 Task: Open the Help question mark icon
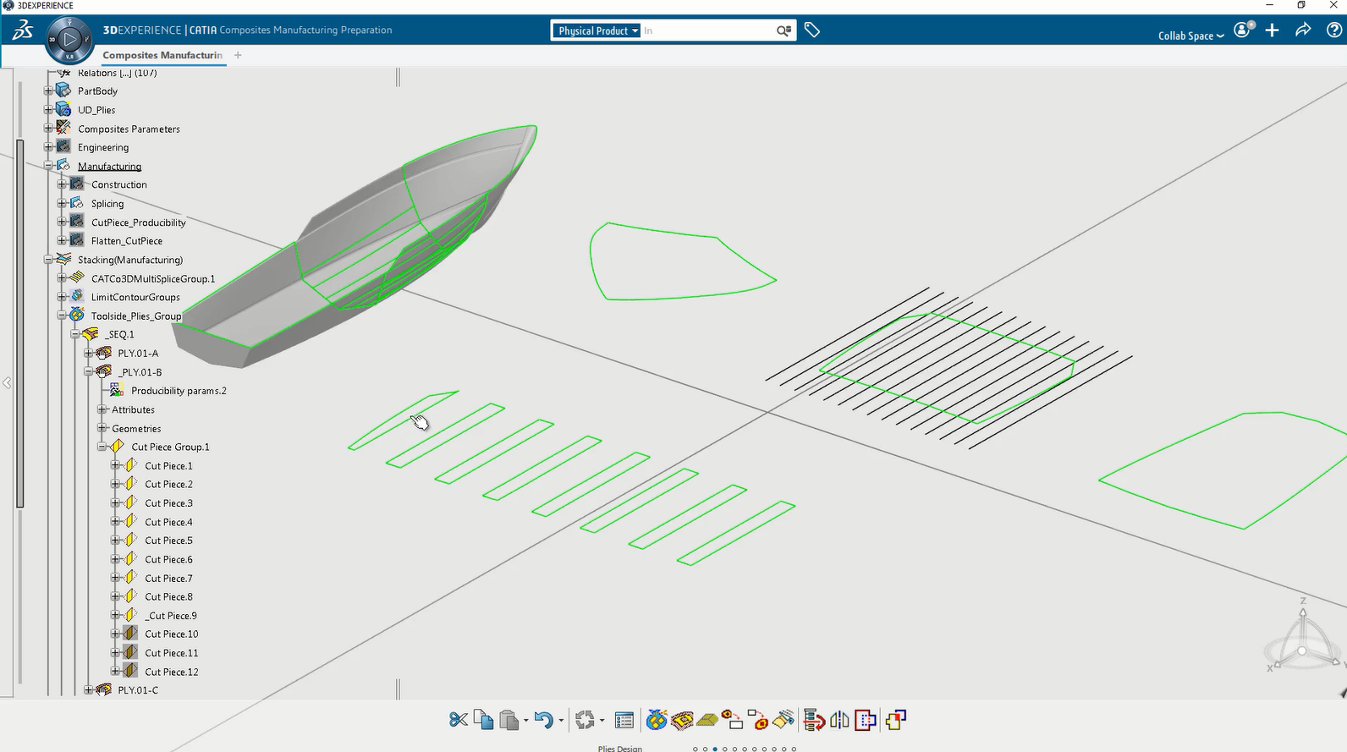(1333, 30)
